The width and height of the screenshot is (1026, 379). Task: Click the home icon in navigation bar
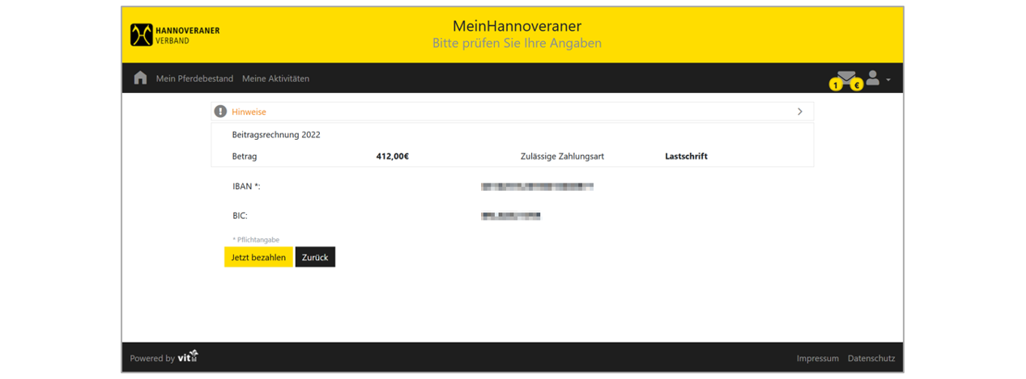click(140, 78)
